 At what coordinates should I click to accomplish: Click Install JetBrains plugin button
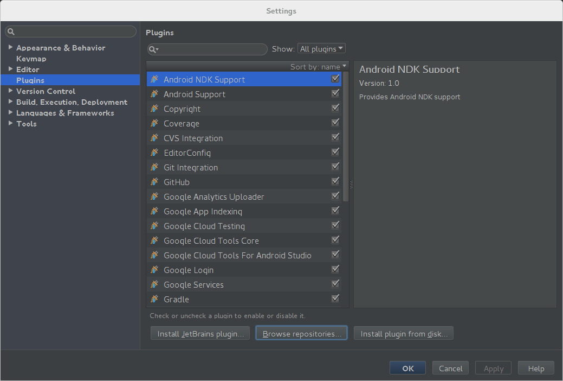point(200,333)
